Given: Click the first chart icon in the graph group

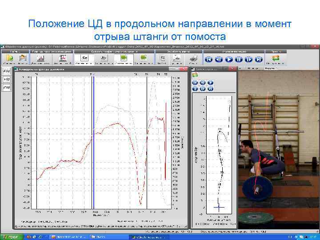Looking at the screenshot, I should (x=41, y=58).
